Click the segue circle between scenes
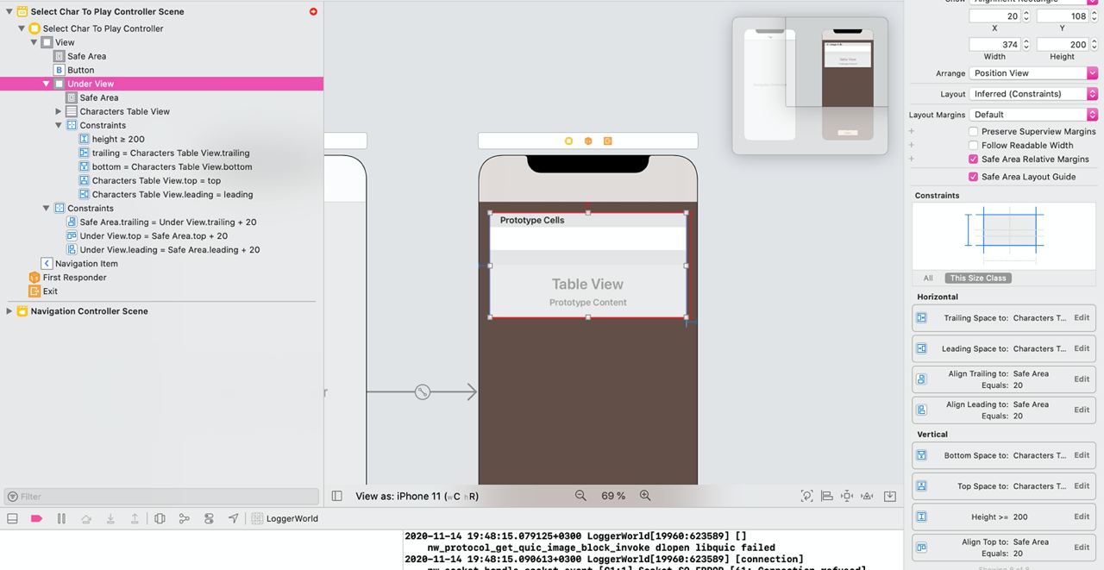This screenshot has height=570, width=1104. coord(422,391)
